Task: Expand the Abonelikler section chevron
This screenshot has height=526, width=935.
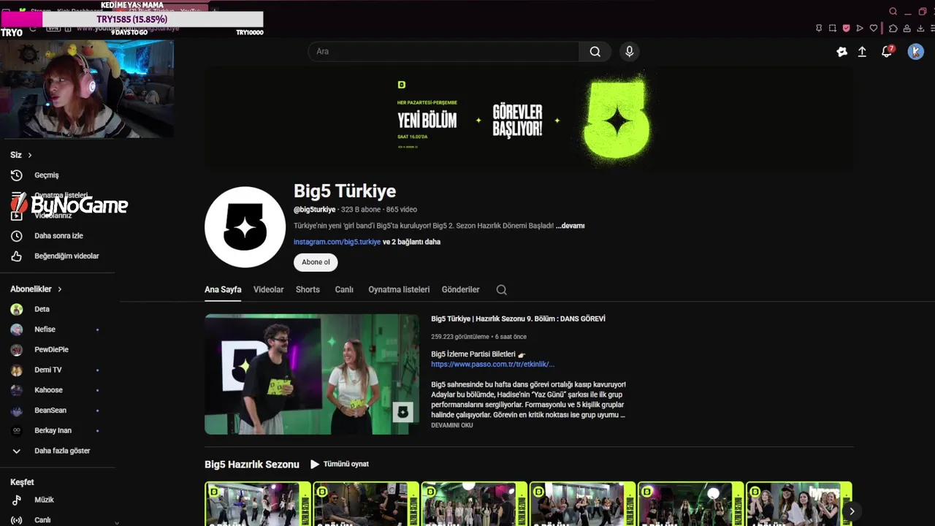Action: [x=60, y=289]
